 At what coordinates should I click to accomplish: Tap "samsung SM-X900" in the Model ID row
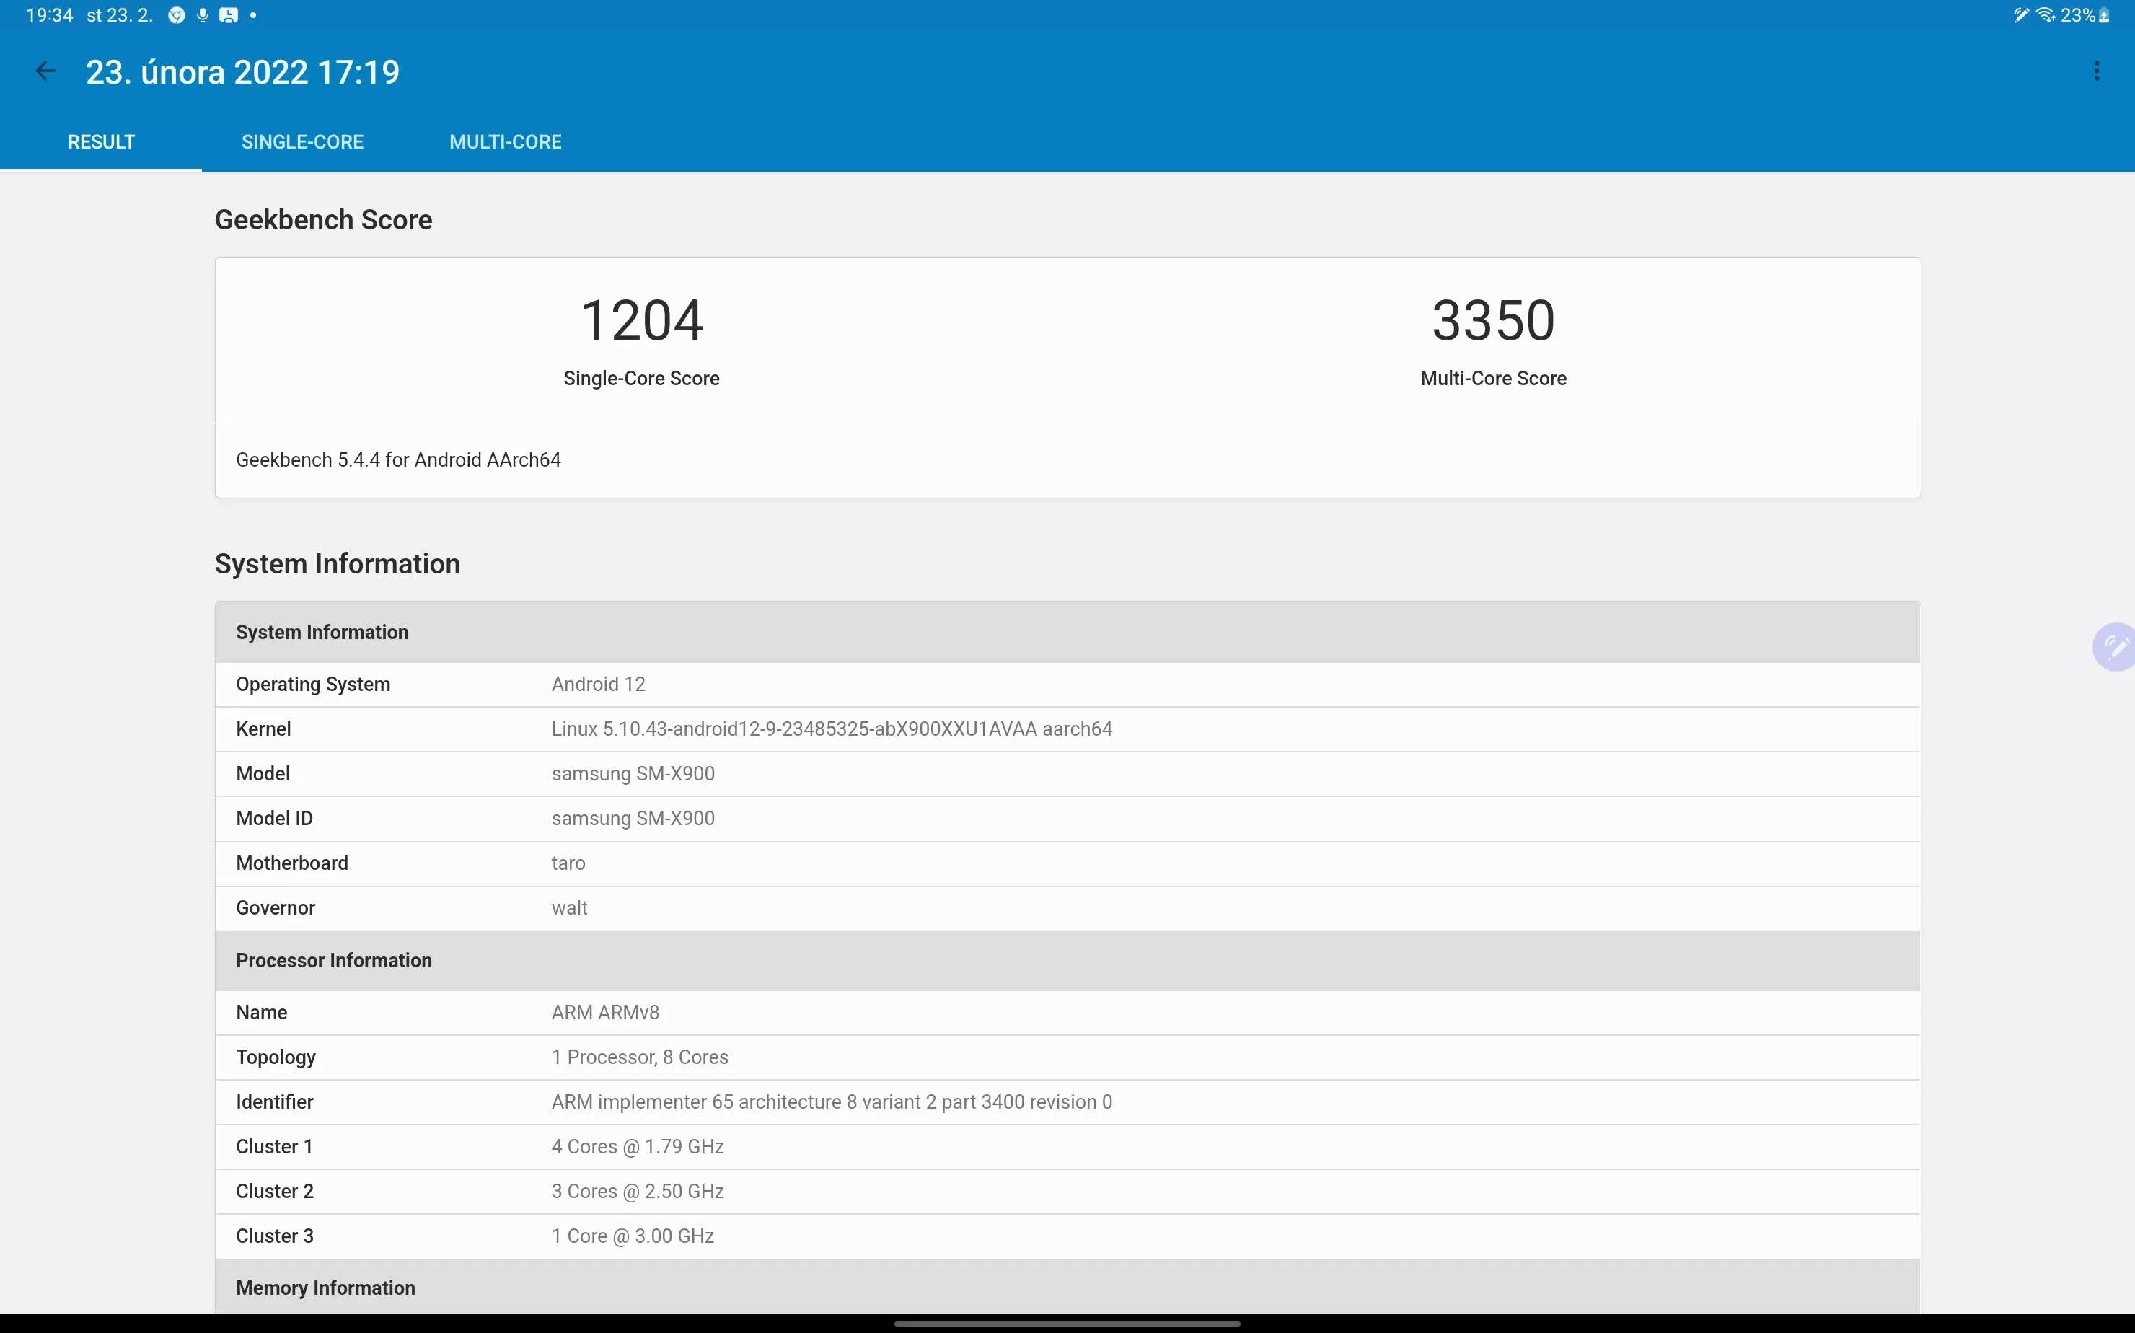coord(633,819)
